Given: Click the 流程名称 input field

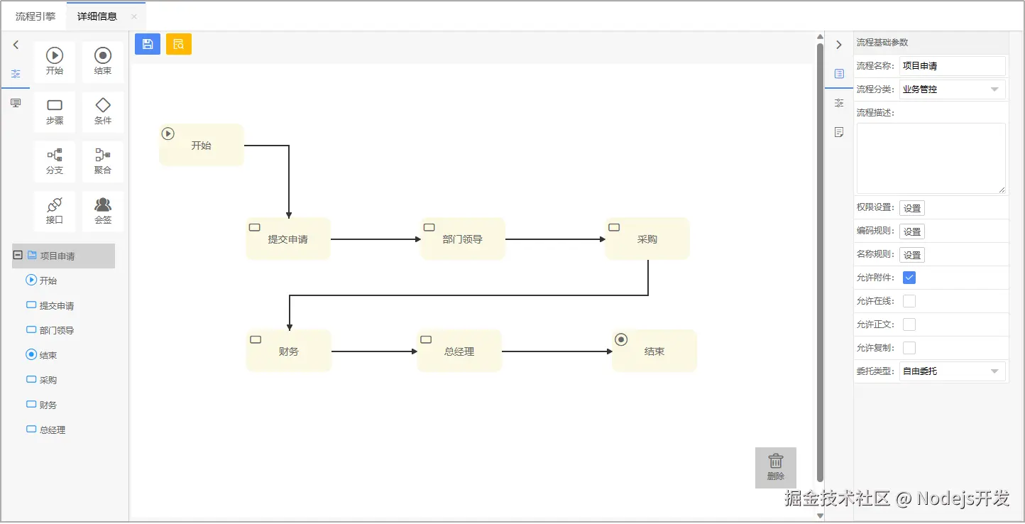Looking at the screenshot, I should (952, 66).
